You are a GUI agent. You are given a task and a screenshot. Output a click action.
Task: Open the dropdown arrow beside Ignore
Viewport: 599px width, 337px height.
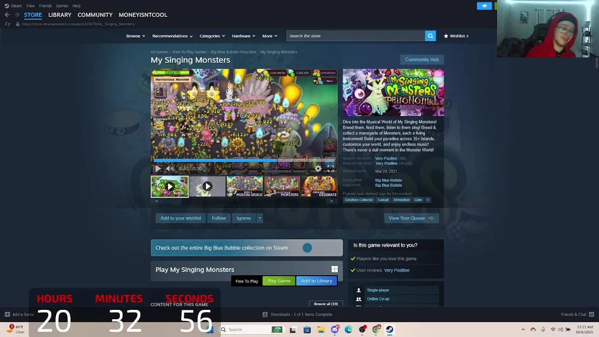(x=260, y=218)
